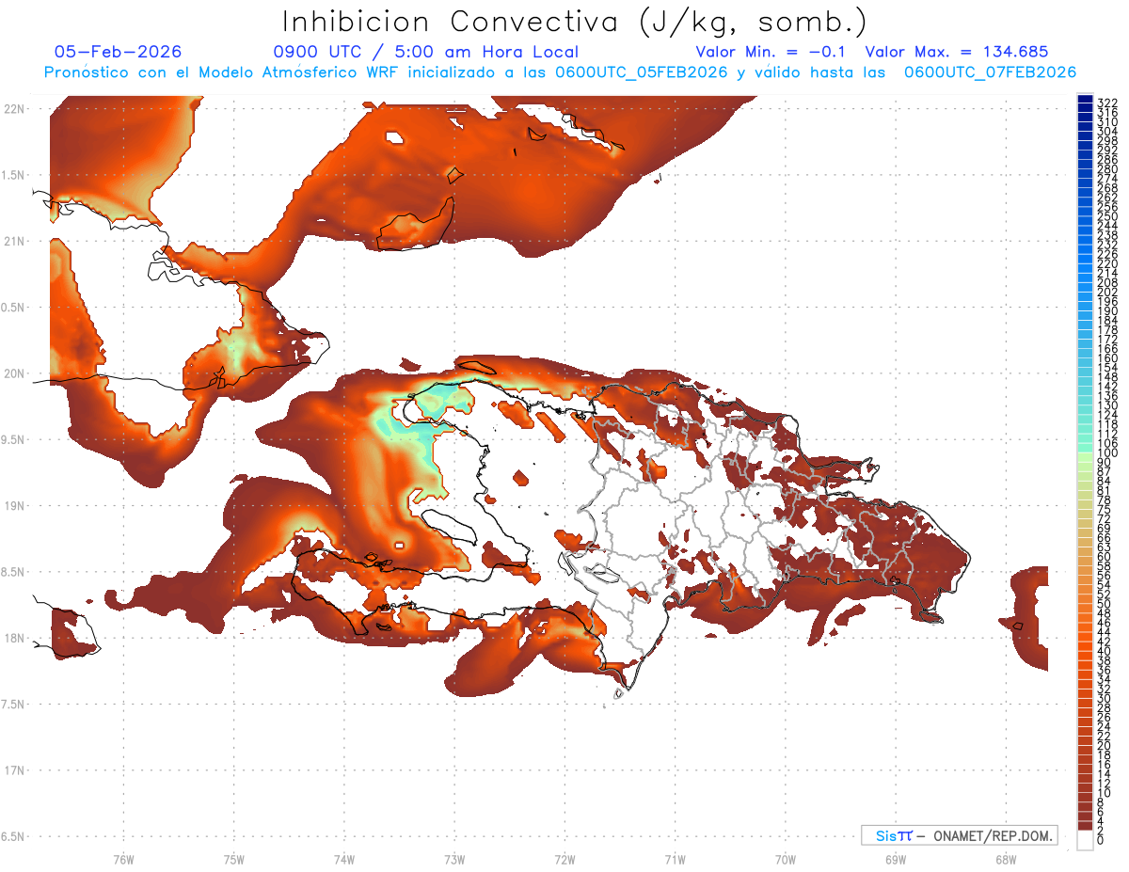Screen dimensions: 1129x872
Task: Click the "0" value at colorbar bottom
Action: click(1102, 840)
